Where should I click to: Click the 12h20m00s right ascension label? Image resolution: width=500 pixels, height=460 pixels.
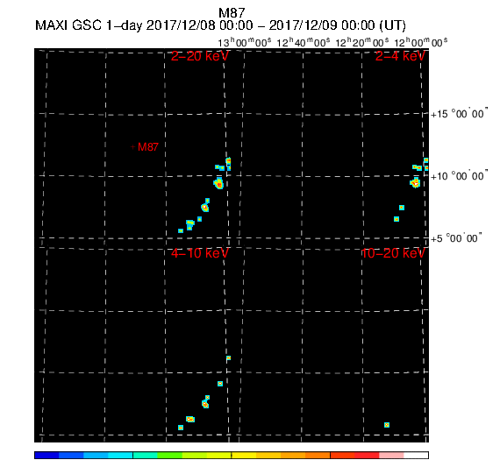[x=362, y=42]
